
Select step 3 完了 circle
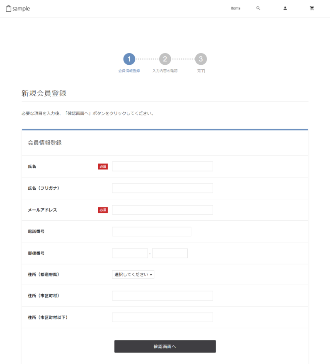[x=201, y=59]
